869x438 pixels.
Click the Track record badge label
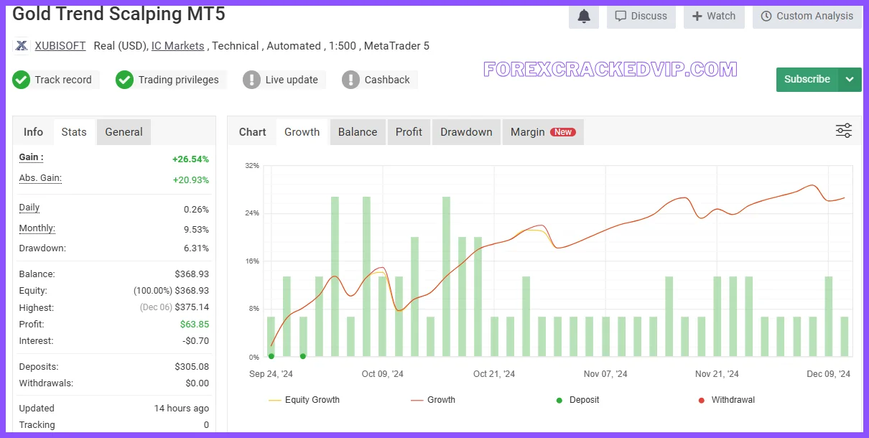(63, 80)
